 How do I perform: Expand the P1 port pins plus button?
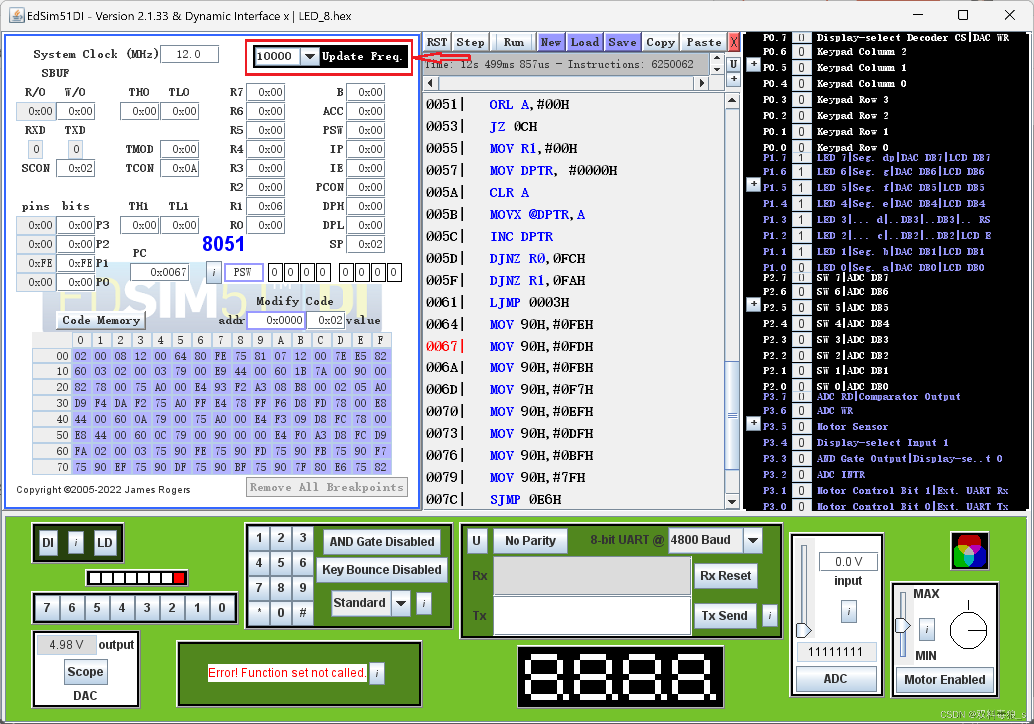[753, 184]
